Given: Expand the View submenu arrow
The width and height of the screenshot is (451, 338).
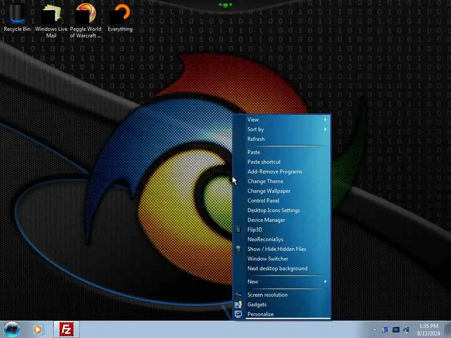Looking at the screenshot, I should point(325,120).
